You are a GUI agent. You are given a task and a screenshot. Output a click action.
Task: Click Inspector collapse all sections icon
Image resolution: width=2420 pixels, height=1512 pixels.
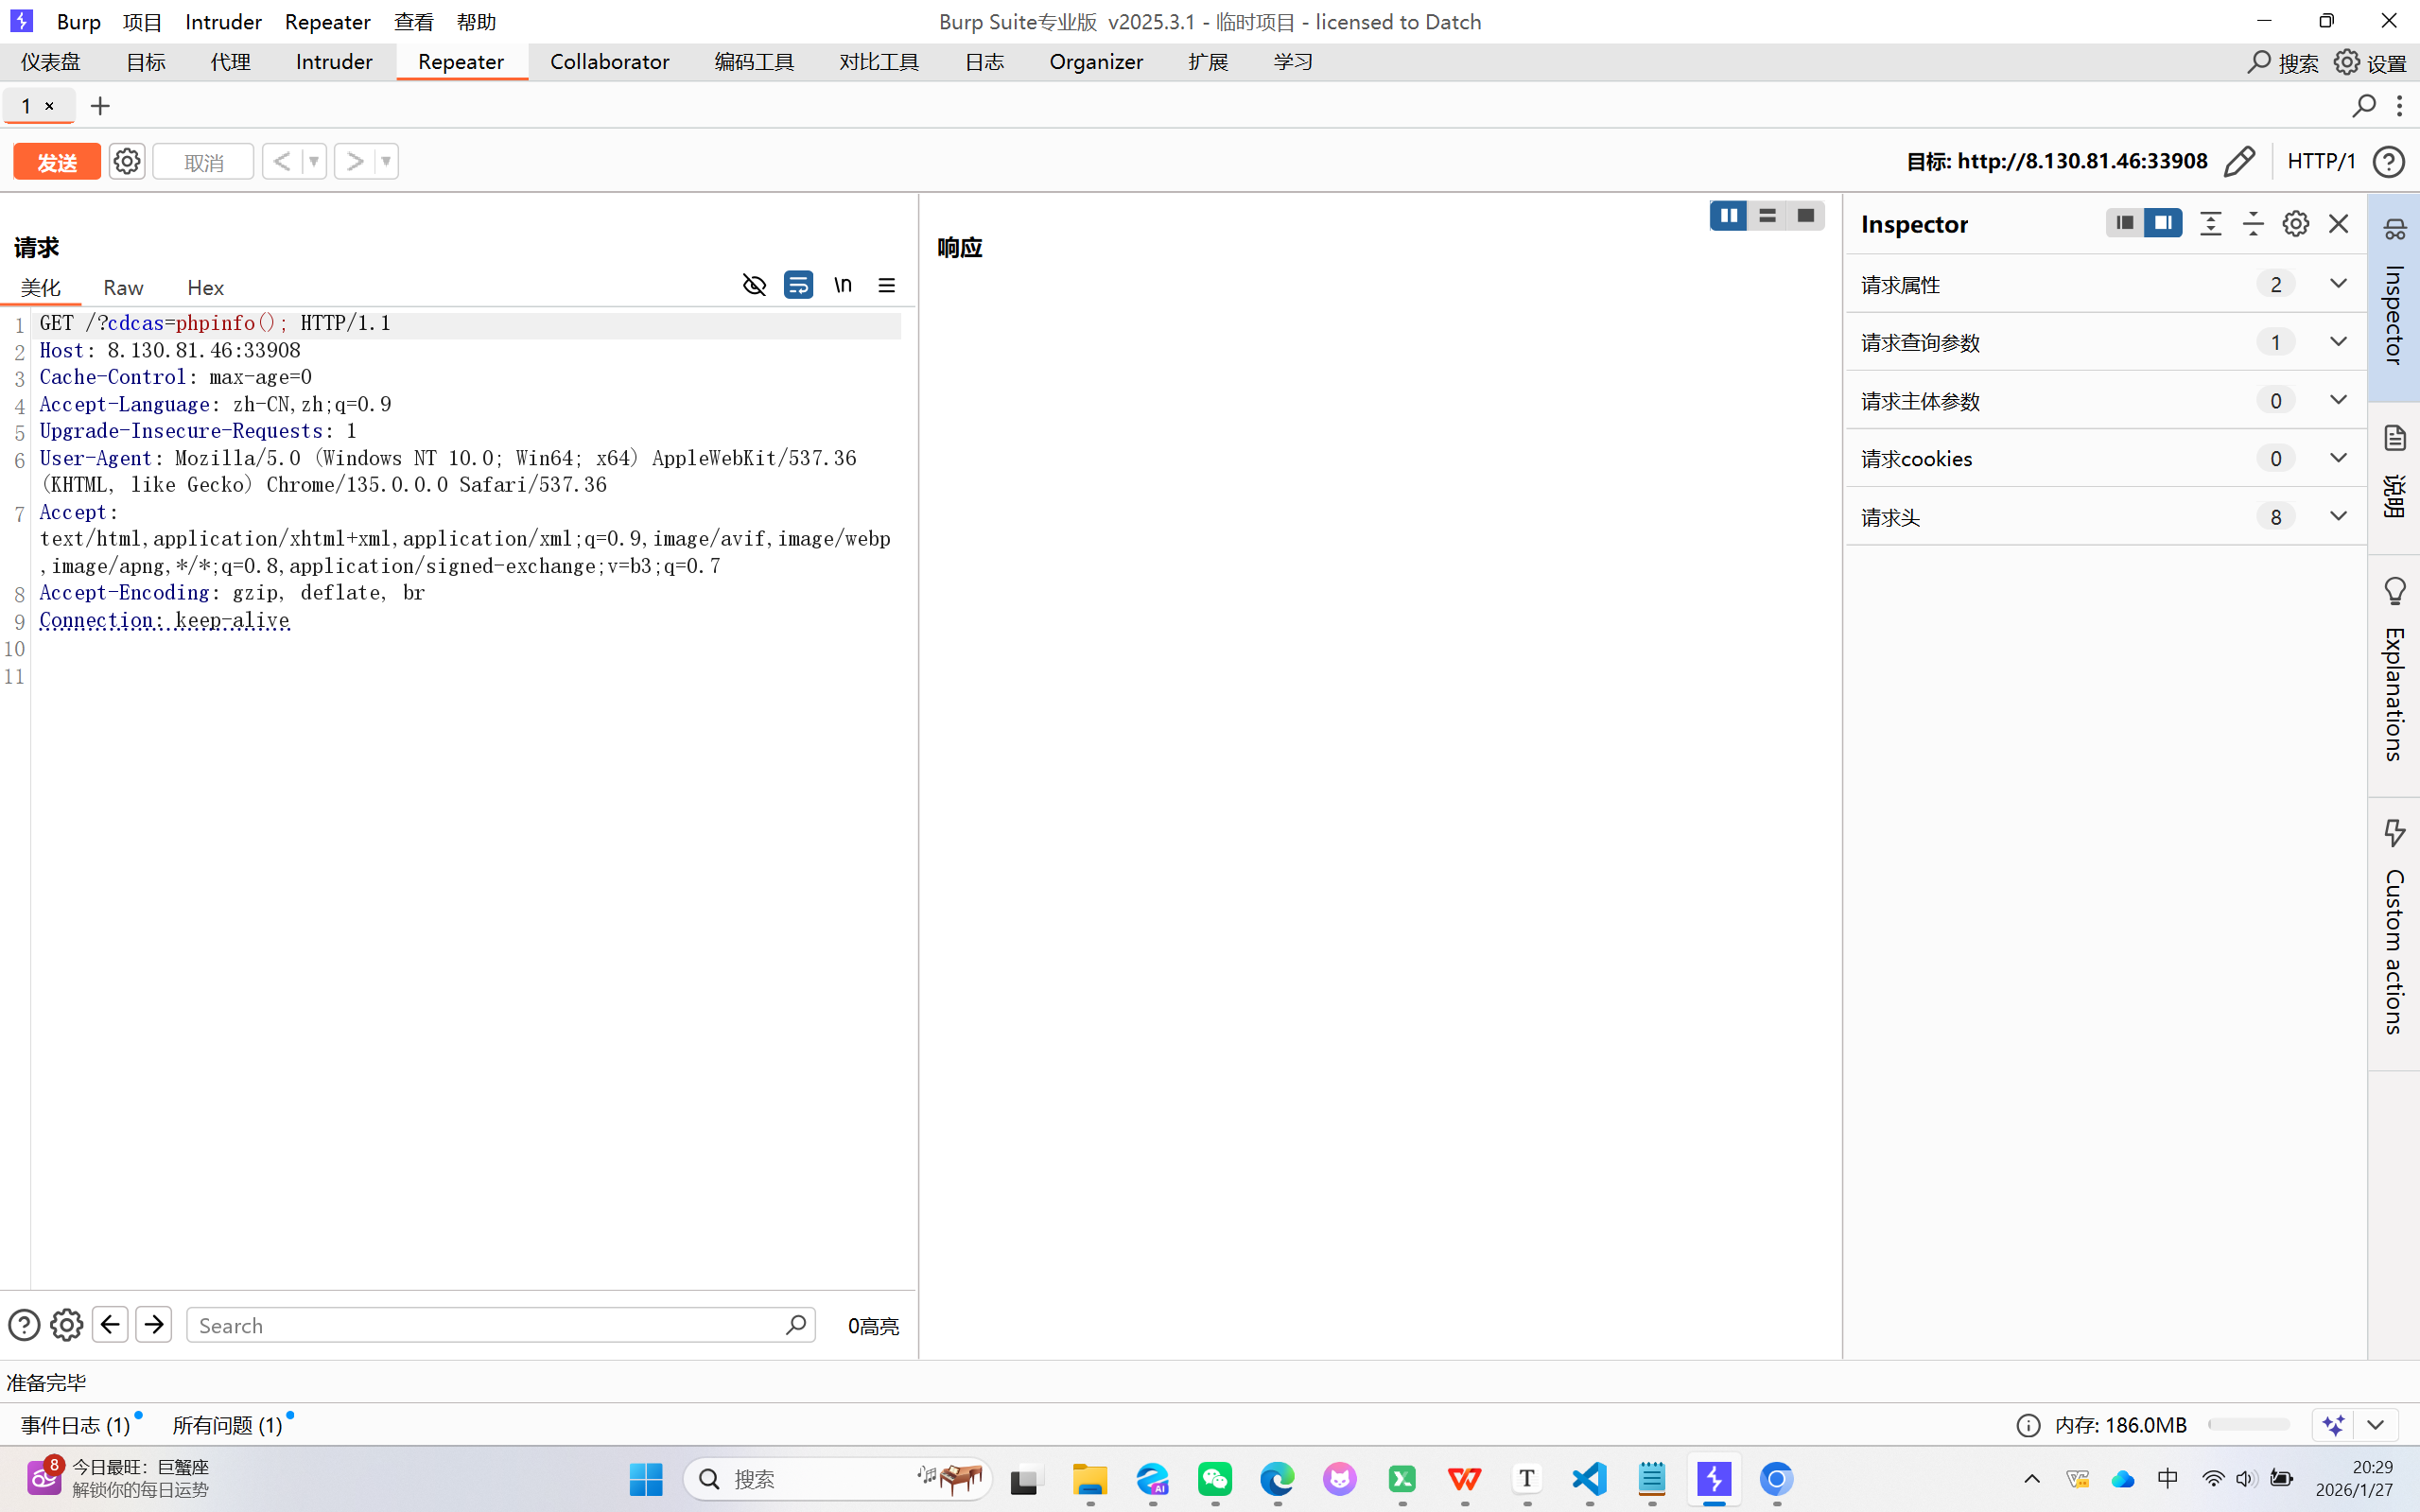pyautogui.click(x=2253, y=224)
